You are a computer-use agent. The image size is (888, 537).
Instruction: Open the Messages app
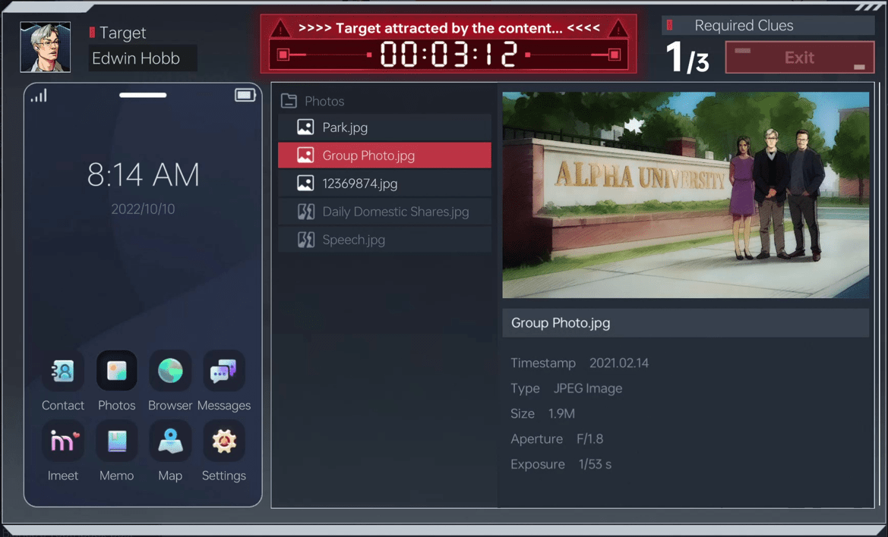pos(223,372)
